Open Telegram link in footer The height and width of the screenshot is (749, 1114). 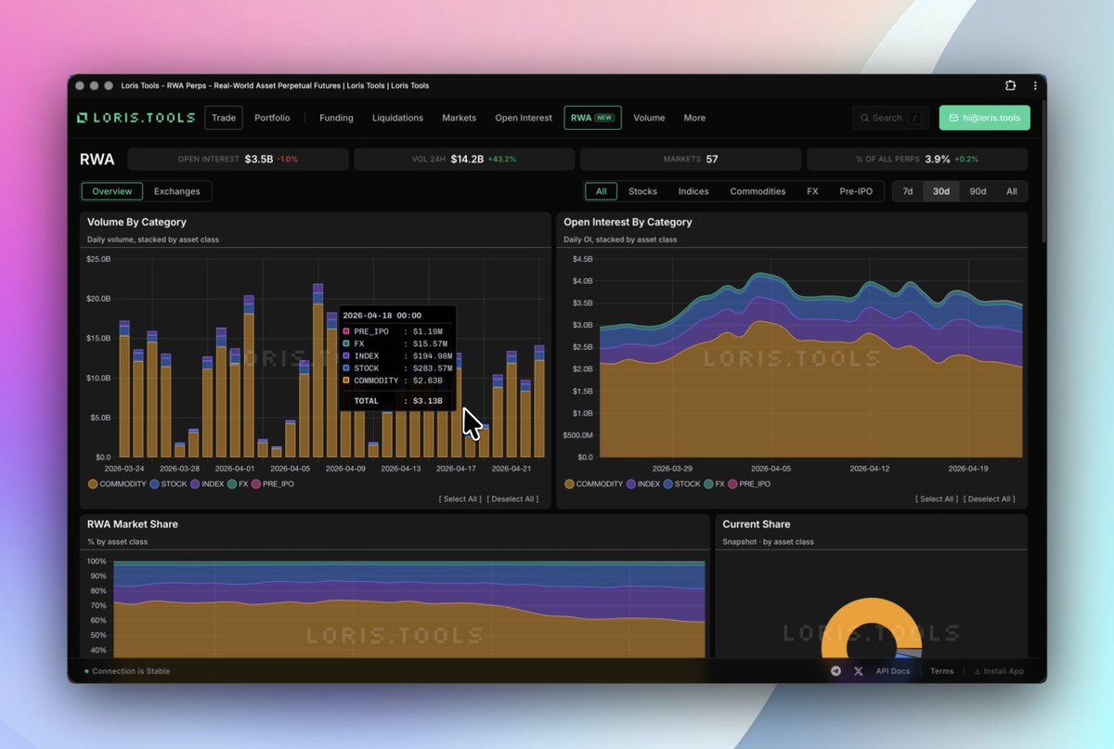tap(835, 671)
